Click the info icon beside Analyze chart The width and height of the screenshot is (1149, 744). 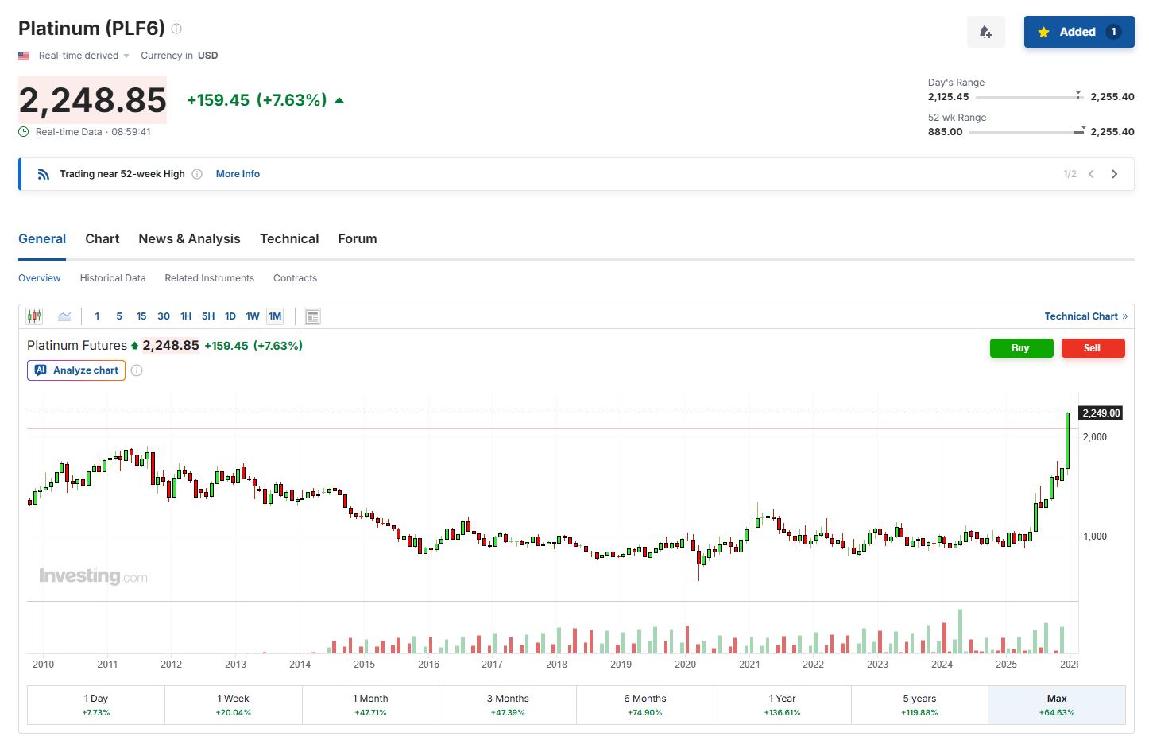(x=137, y=370)
